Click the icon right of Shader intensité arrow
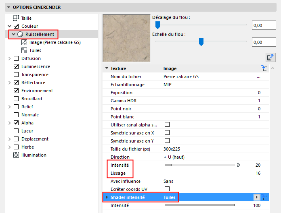 [265, 197]
